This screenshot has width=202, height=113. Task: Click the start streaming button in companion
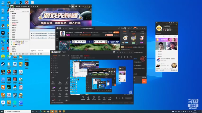[x=128, y=98]
